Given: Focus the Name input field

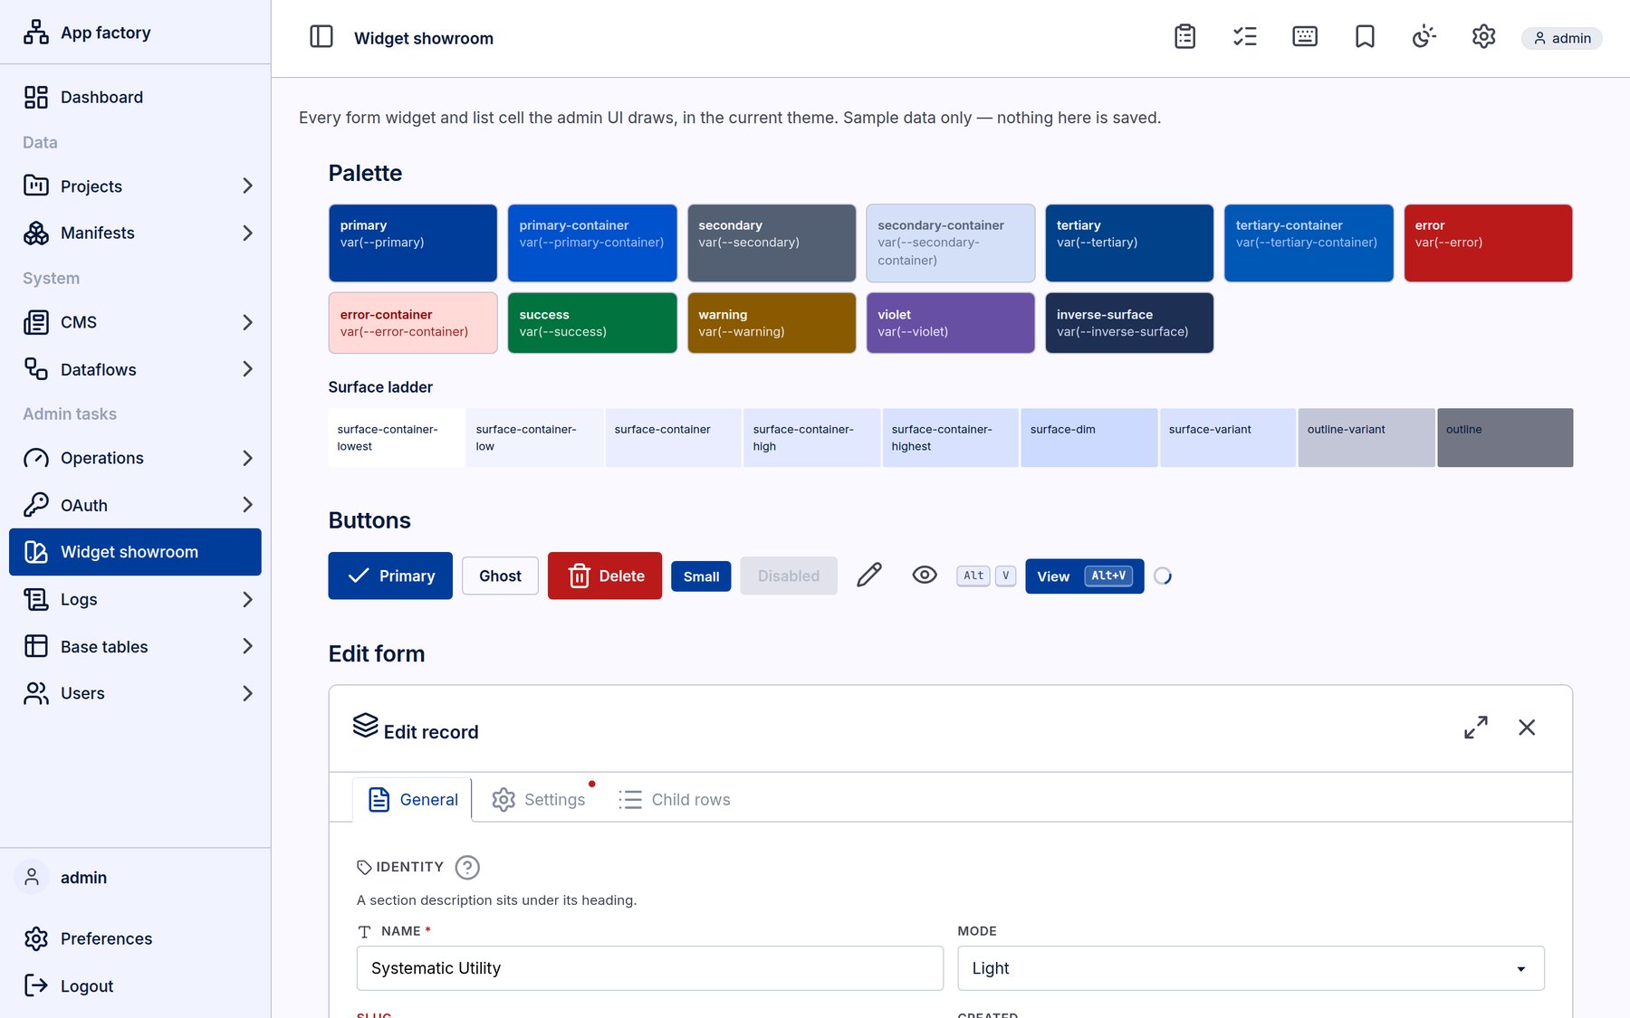Looking at the screenshot, I should coord(650,968).
